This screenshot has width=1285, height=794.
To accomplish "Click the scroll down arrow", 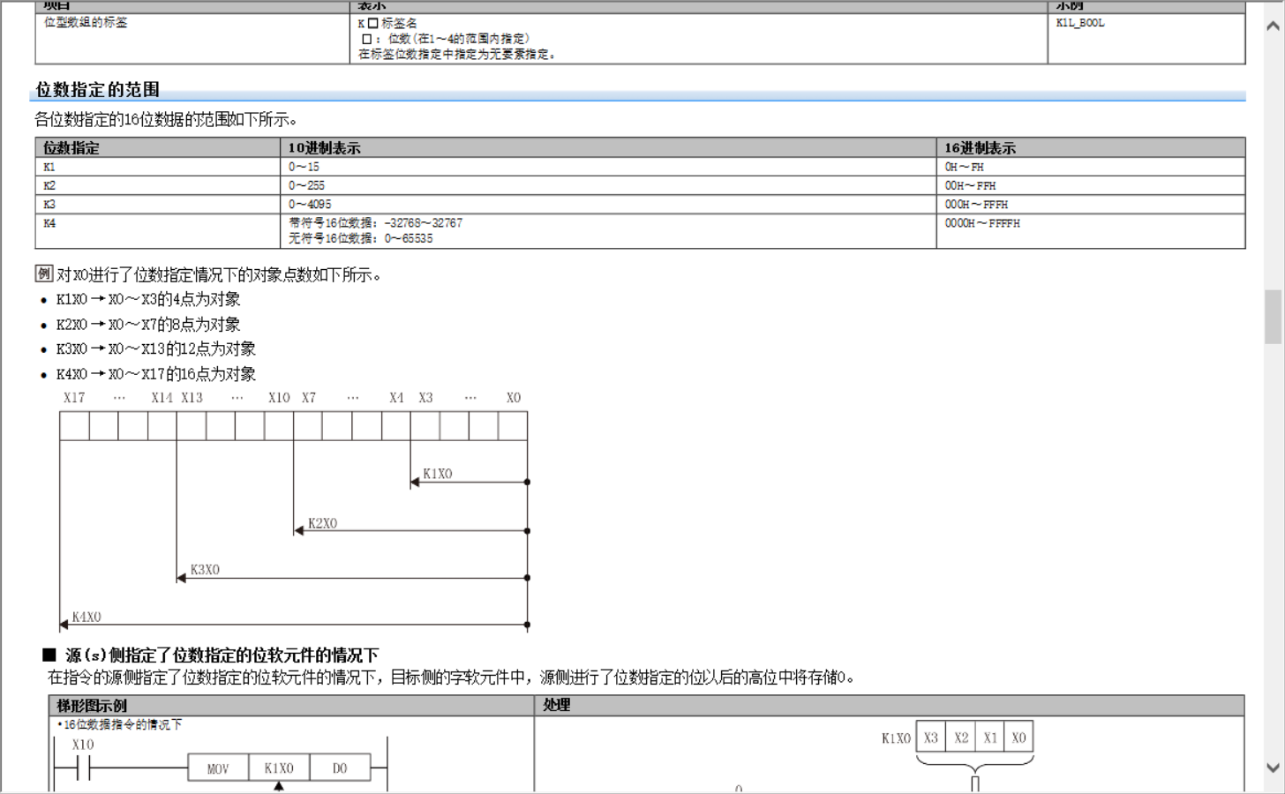I will click(x=1273, y=768).
